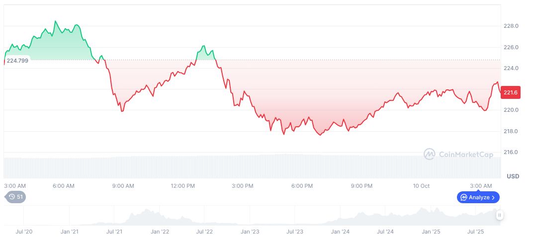The height and width of the screenshot is (237, 533).
Task: Click the 10 Oct date axis label
Action: (x=421, y=186)
